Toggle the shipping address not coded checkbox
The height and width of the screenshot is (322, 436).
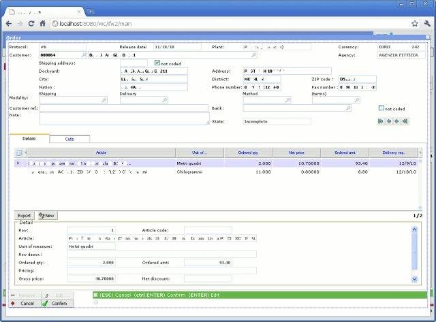coord(157,63)
